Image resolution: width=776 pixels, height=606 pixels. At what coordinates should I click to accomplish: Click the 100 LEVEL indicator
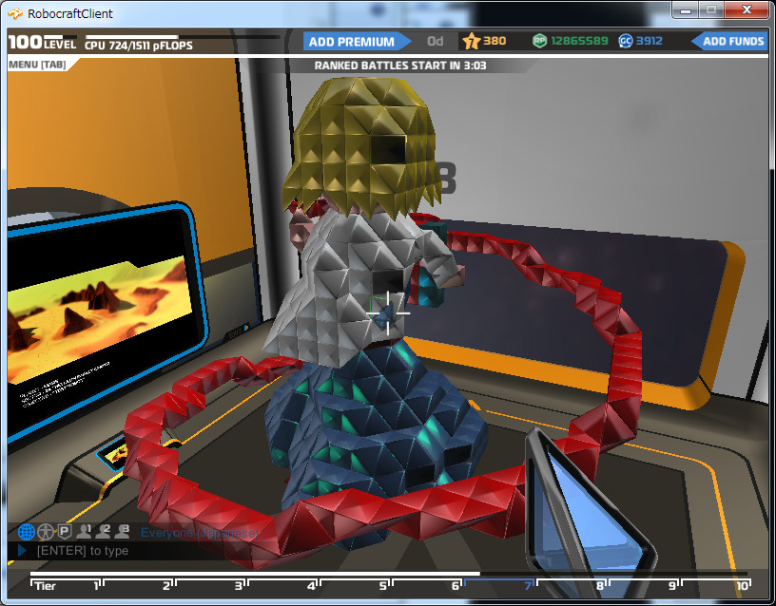tap(42, 43)
